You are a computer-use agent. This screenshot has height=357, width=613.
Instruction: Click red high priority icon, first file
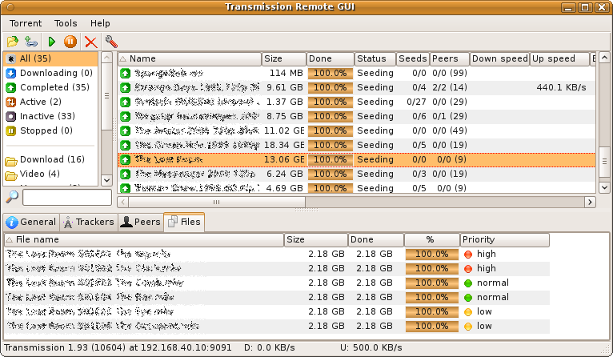tap(468, 255)
